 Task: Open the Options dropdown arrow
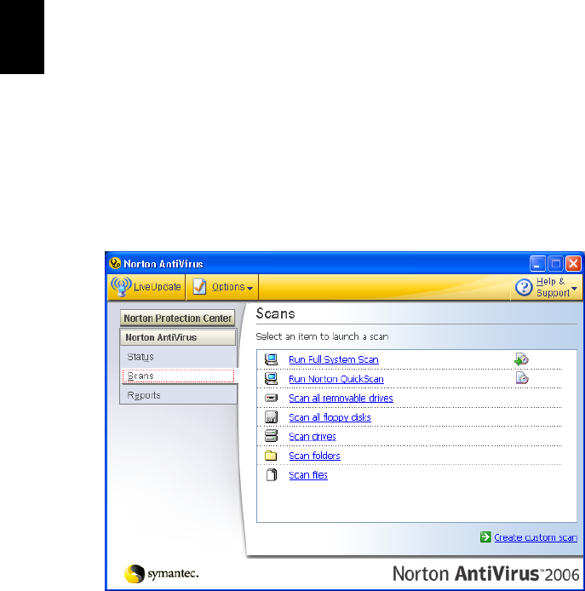(249, 289)
